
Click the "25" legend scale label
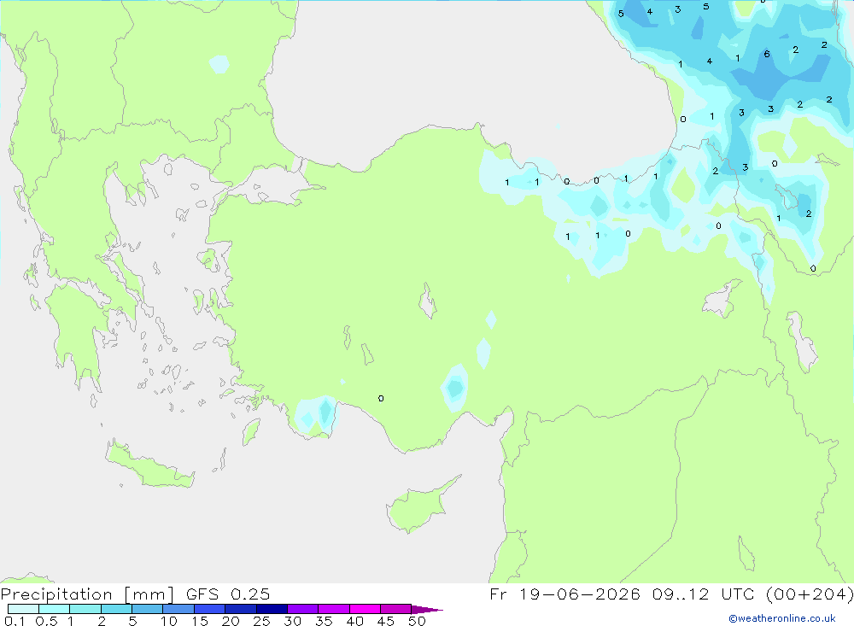click(x=262, y=621)
